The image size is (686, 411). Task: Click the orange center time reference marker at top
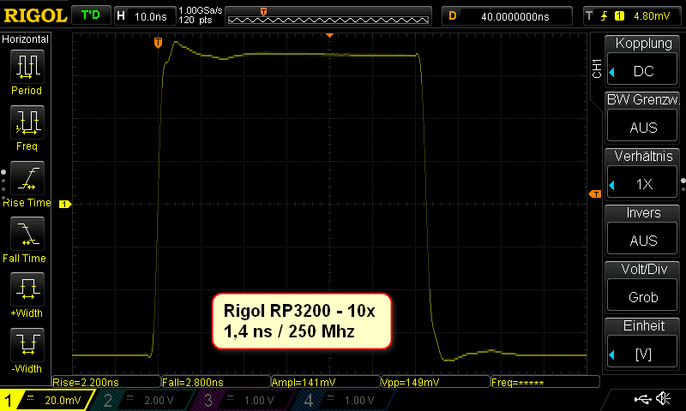coord(330,35)
